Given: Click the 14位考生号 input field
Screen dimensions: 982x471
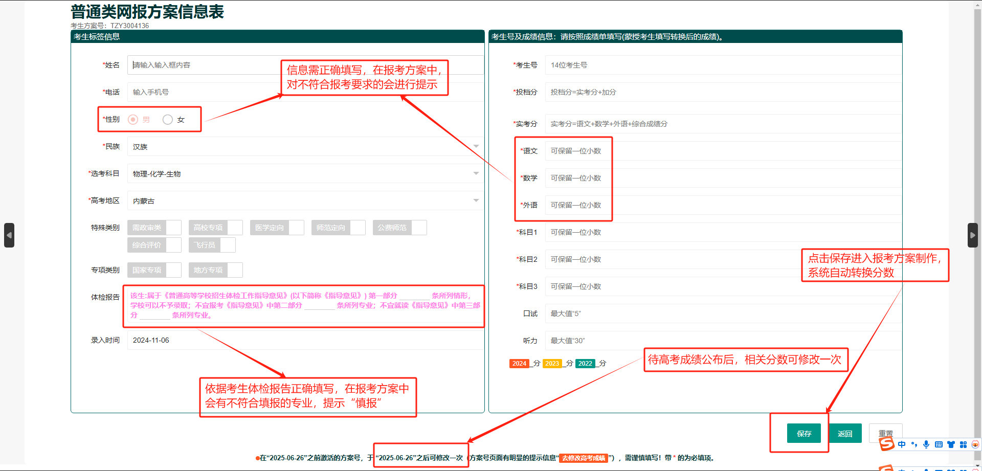Looking at the screenshot, I should [x=722, y=65].
